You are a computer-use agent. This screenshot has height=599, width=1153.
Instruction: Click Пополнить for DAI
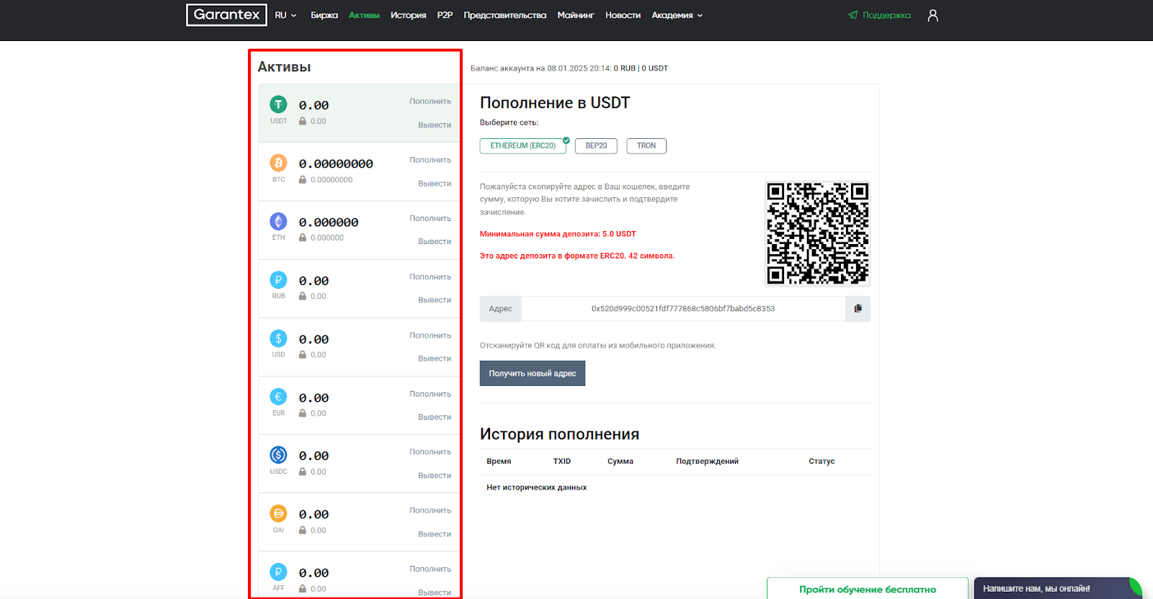(x=430, y=510)
